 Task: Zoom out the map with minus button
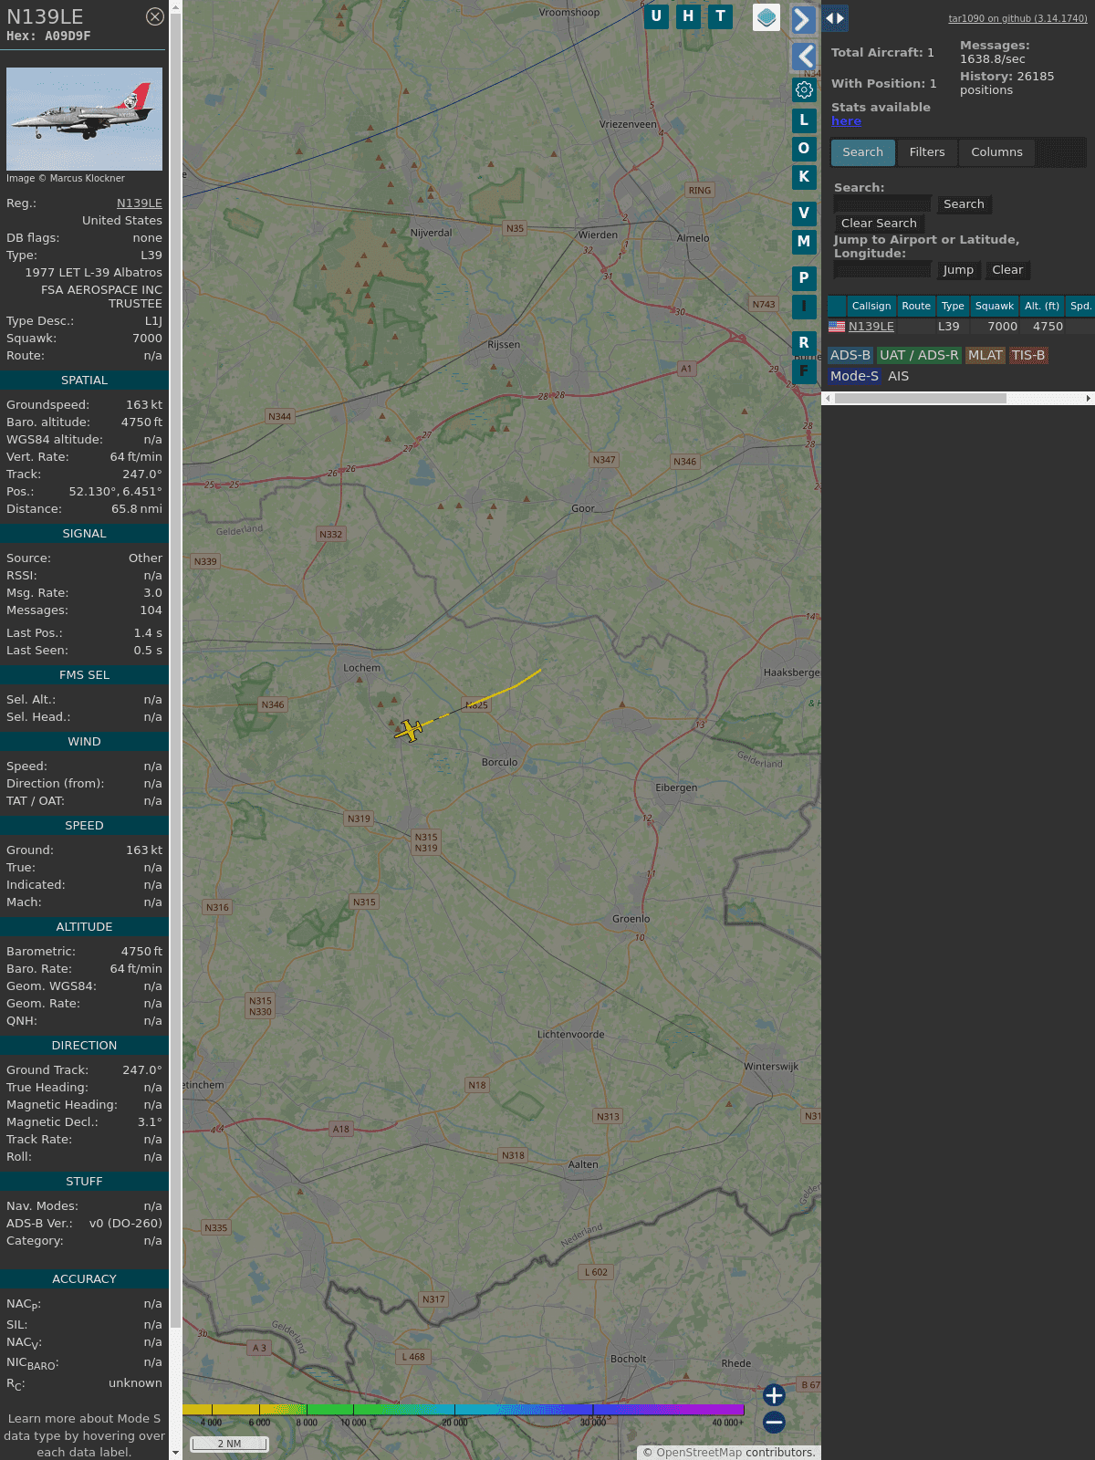tap(774, 1422)
